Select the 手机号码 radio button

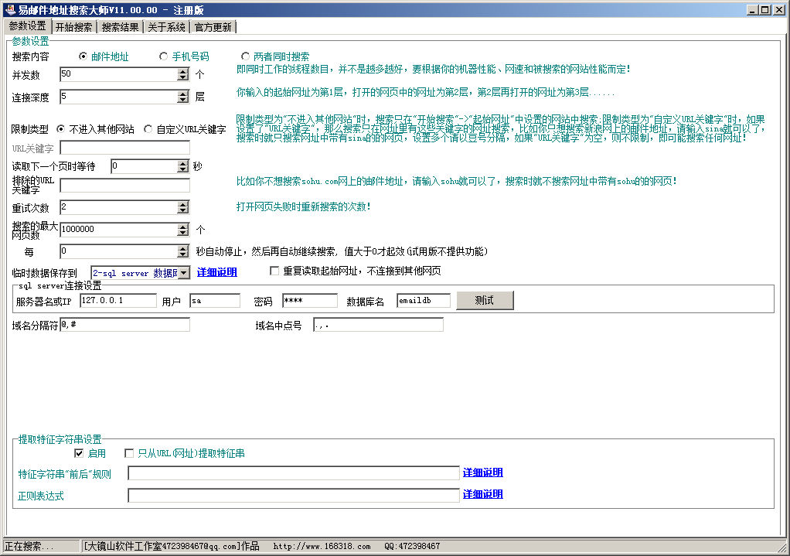pyautogui.click(x=163, y=56)
